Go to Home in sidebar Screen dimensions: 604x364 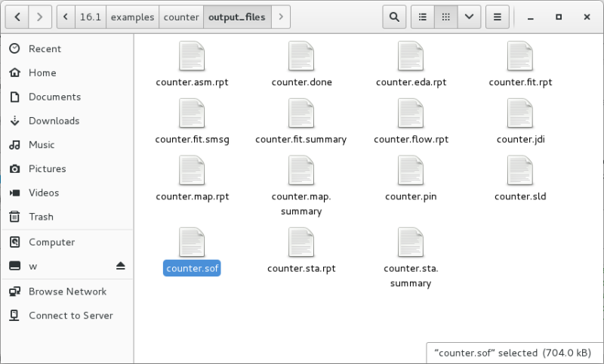[67, 72]
